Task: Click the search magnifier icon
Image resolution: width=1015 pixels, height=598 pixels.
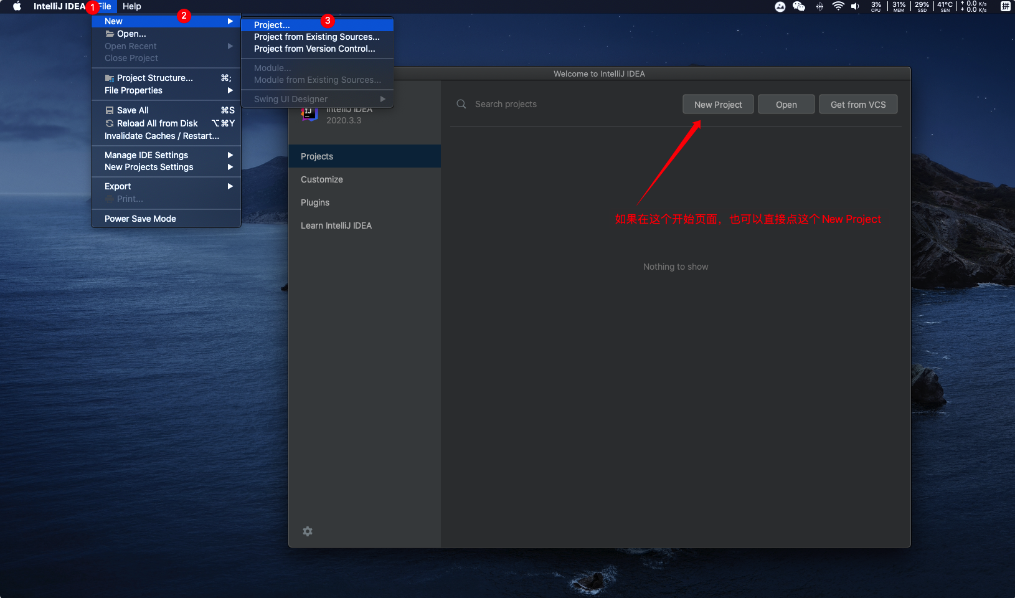Action: pyautogui.click(x=461, y=104)
